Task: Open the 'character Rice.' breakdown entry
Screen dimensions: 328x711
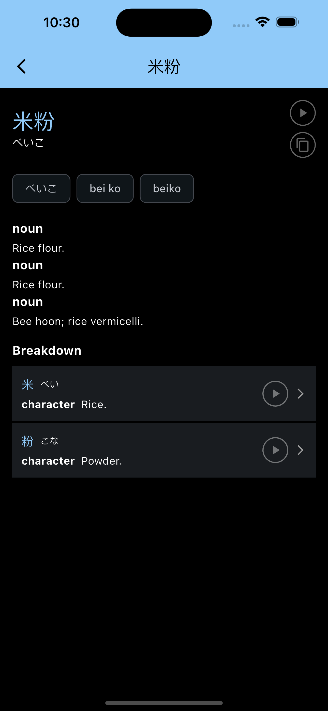Action: click(x=164, y=394)
